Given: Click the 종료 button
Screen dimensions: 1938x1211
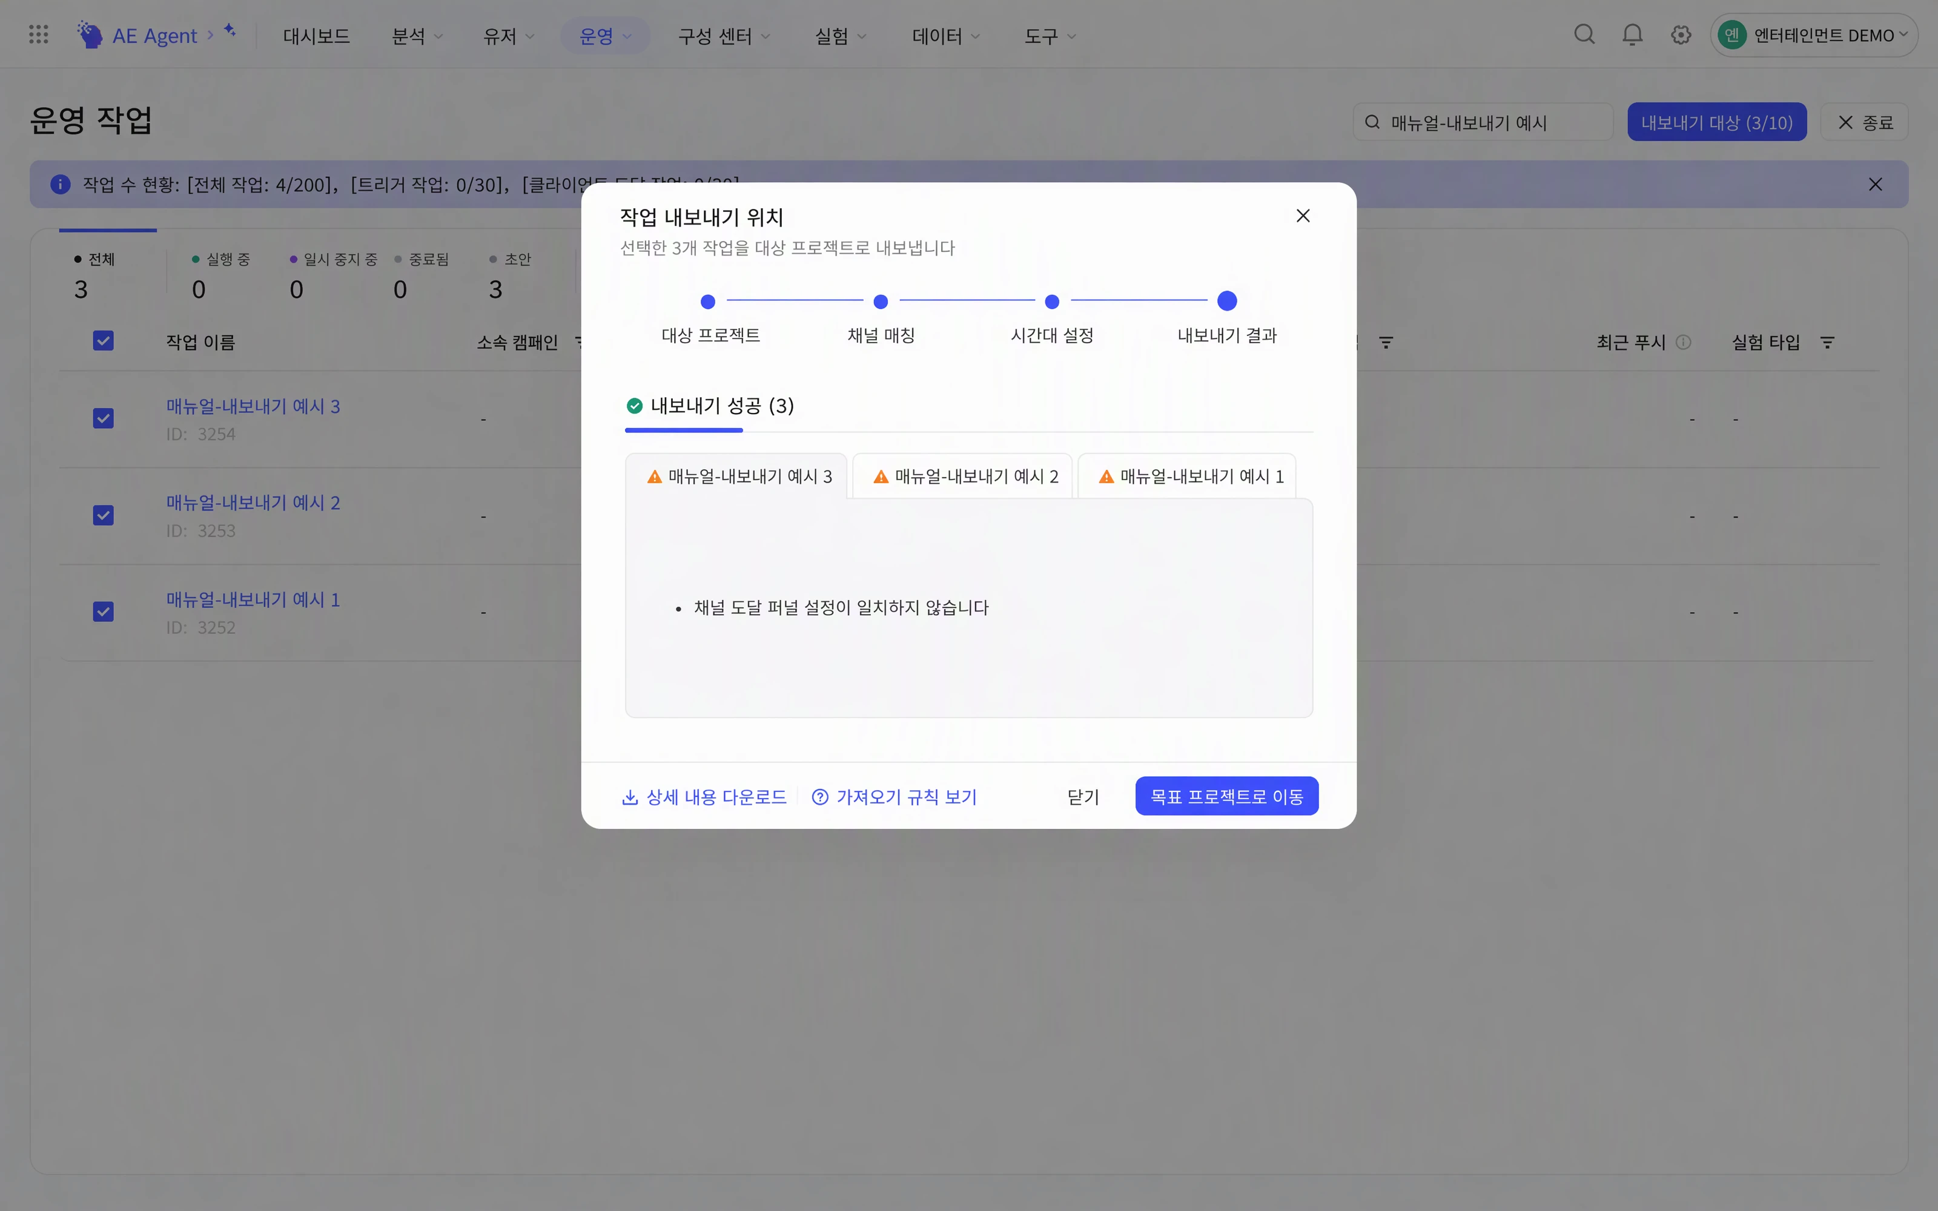Looking at the screenshot, I should point(1864,122).
